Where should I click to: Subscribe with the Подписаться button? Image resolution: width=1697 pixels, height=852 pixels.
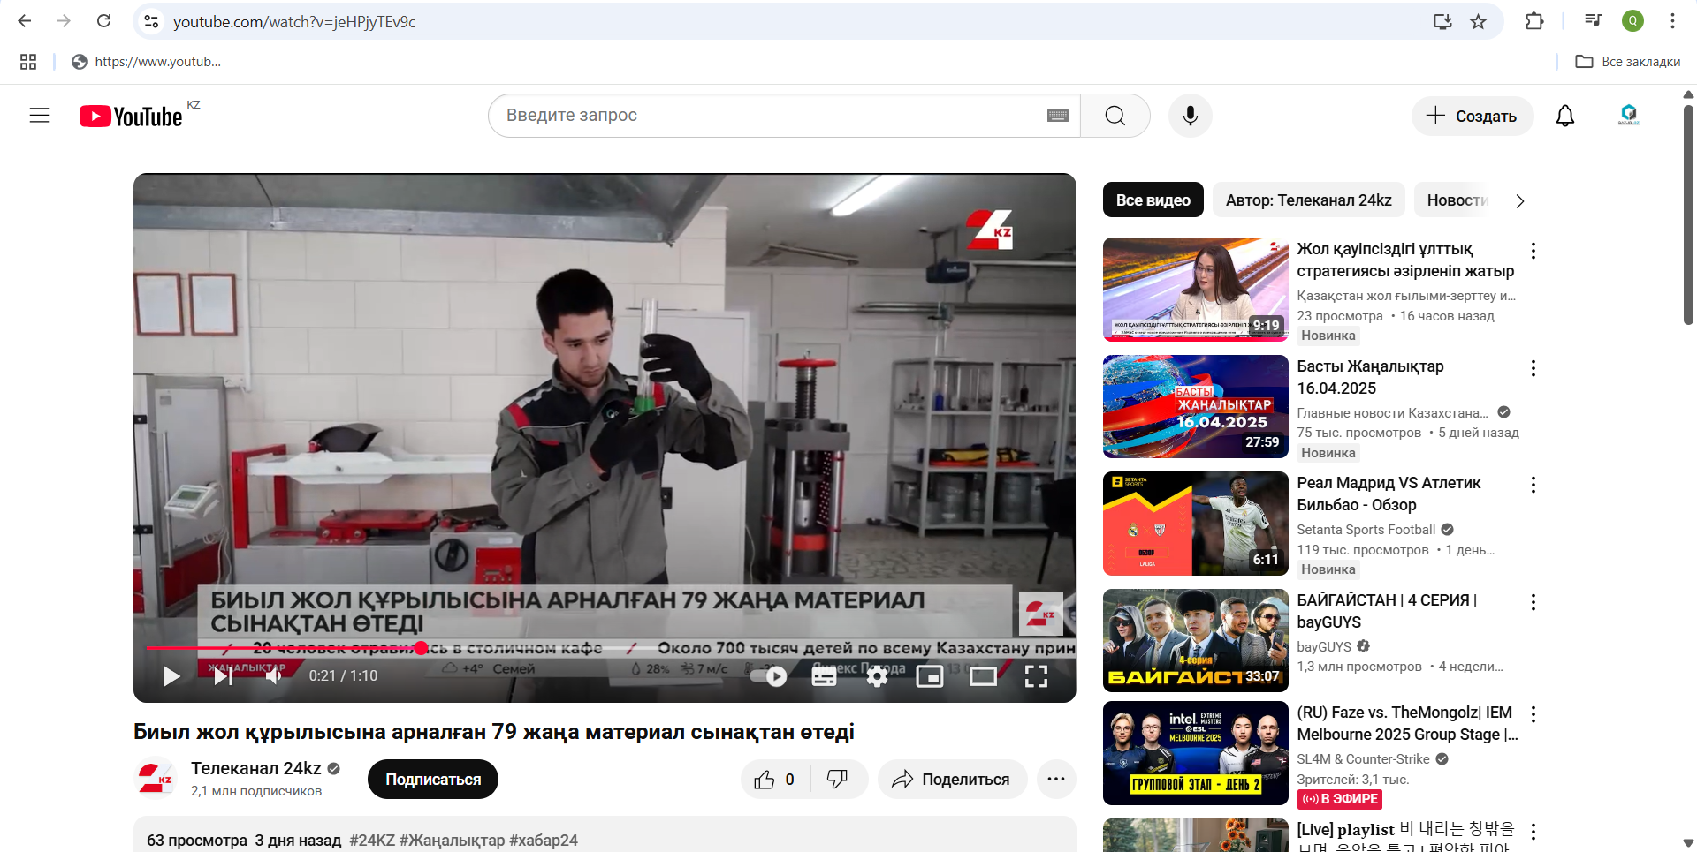pyautogui.click(x=433, y=780)
